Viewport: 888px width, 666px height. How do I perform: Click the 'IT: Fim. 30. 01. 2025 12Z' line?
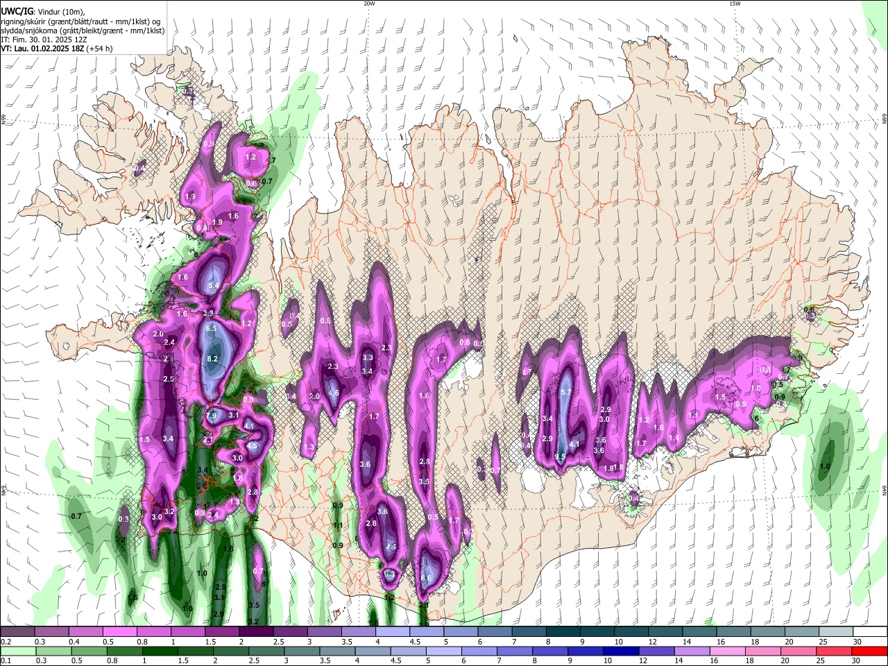coord(43,40)
